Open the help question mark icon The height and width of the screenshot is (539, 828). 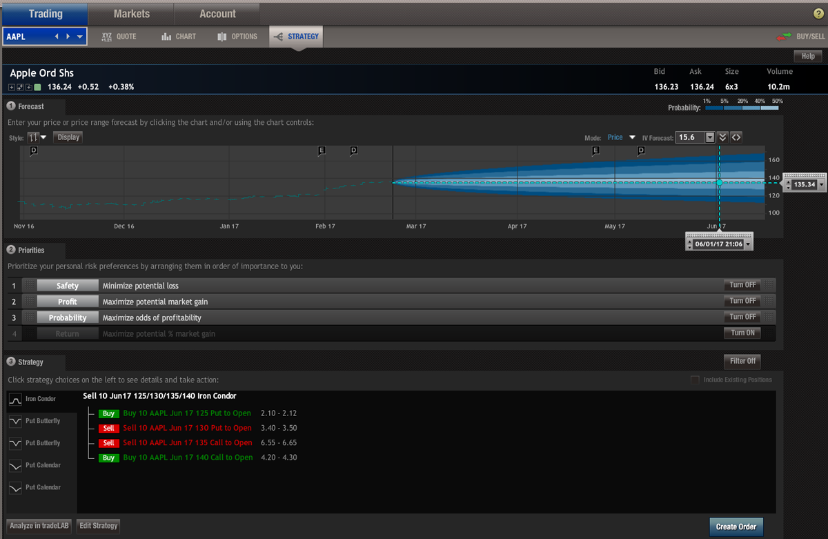tap(819, 14)
